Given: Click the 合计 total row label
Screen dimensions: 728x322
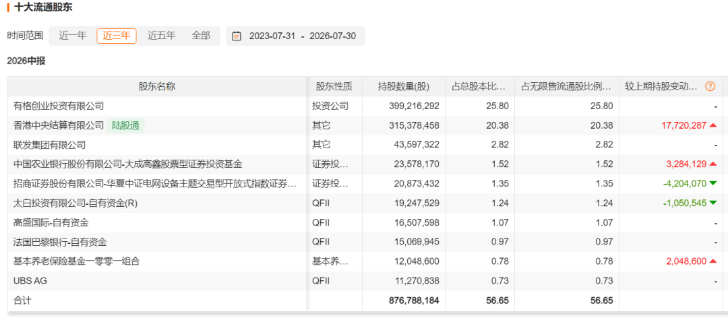Looking at the screenshot, I should [x=23, y=300].
